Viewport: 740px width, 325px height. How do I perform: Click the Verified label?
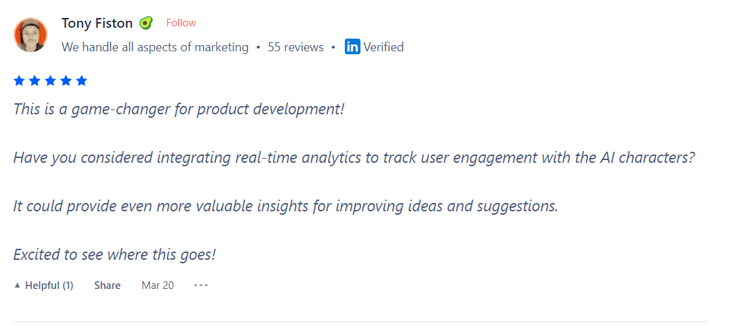[x=383, y=47]
